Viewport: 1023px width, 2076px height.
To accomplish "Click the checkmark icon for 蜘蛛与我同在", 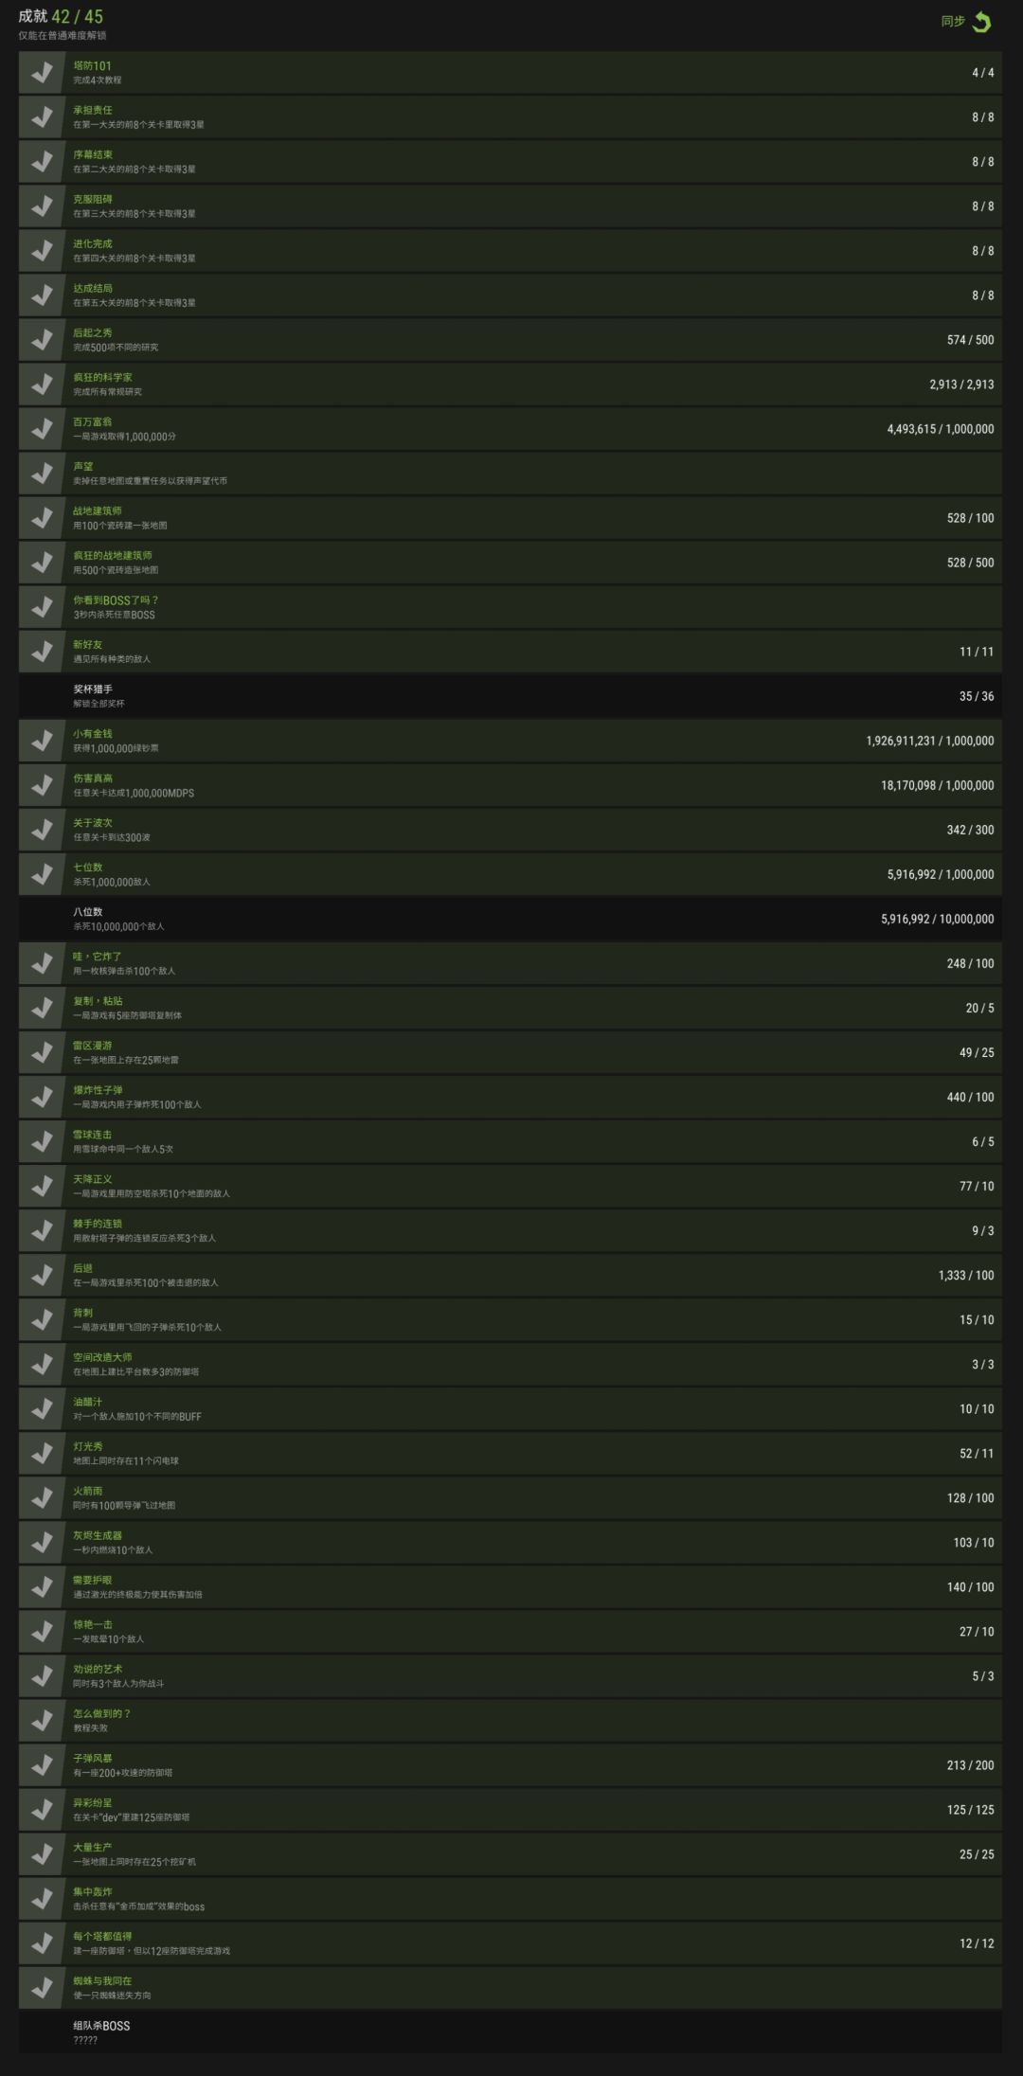I will pyautogui.click(x=42, y=1987).
